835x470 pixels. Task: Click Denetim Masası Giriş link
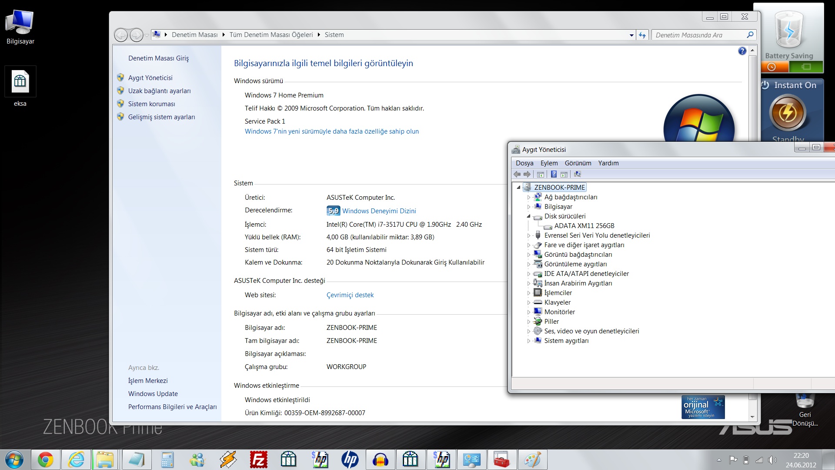tap(158, 58)
